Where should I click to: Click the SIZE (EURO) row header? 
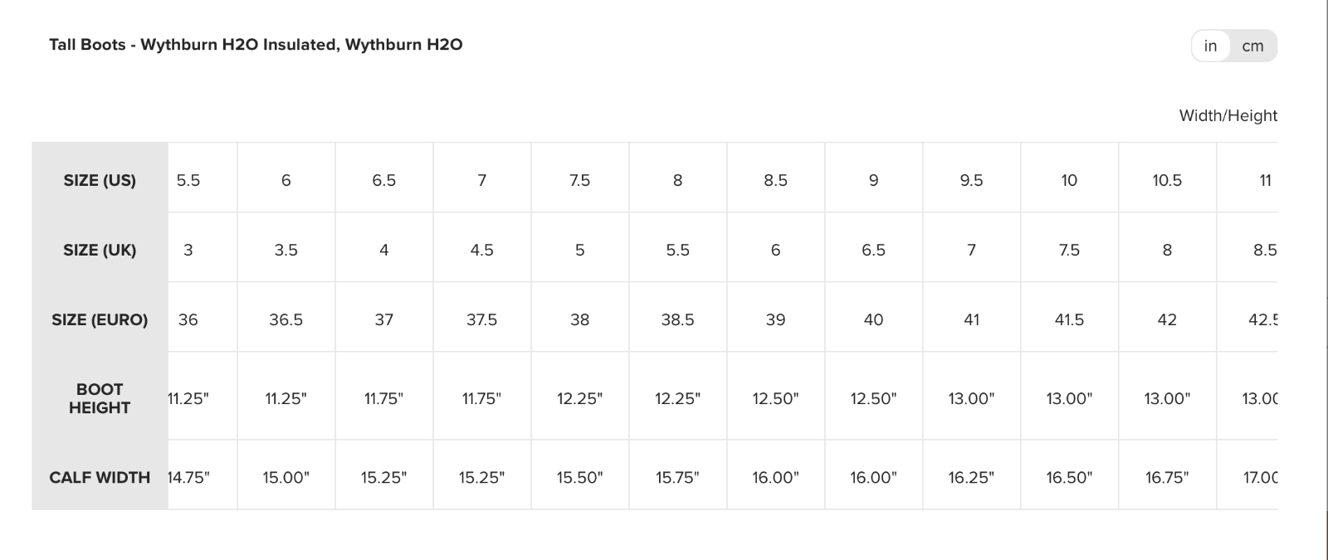coord(100,319)
